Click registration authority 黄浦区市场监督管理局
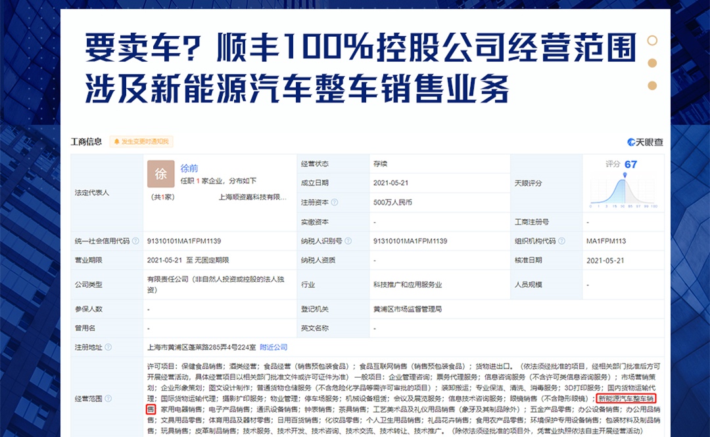Screen dimensions: 710x437 408,309
